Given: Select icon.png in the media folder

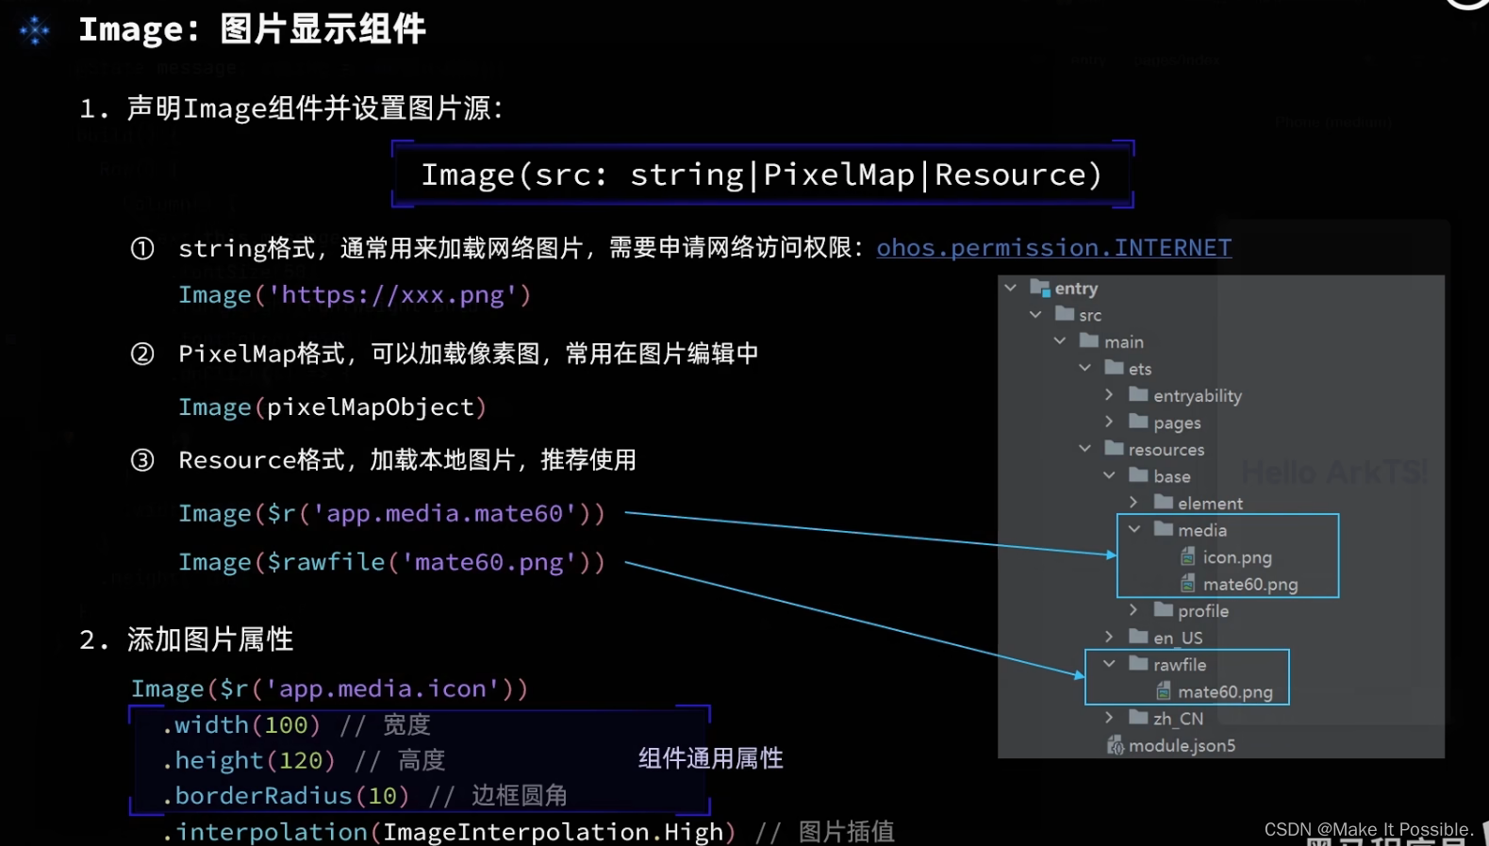Looking at the screenshot, I should (x=1237, y=557).
